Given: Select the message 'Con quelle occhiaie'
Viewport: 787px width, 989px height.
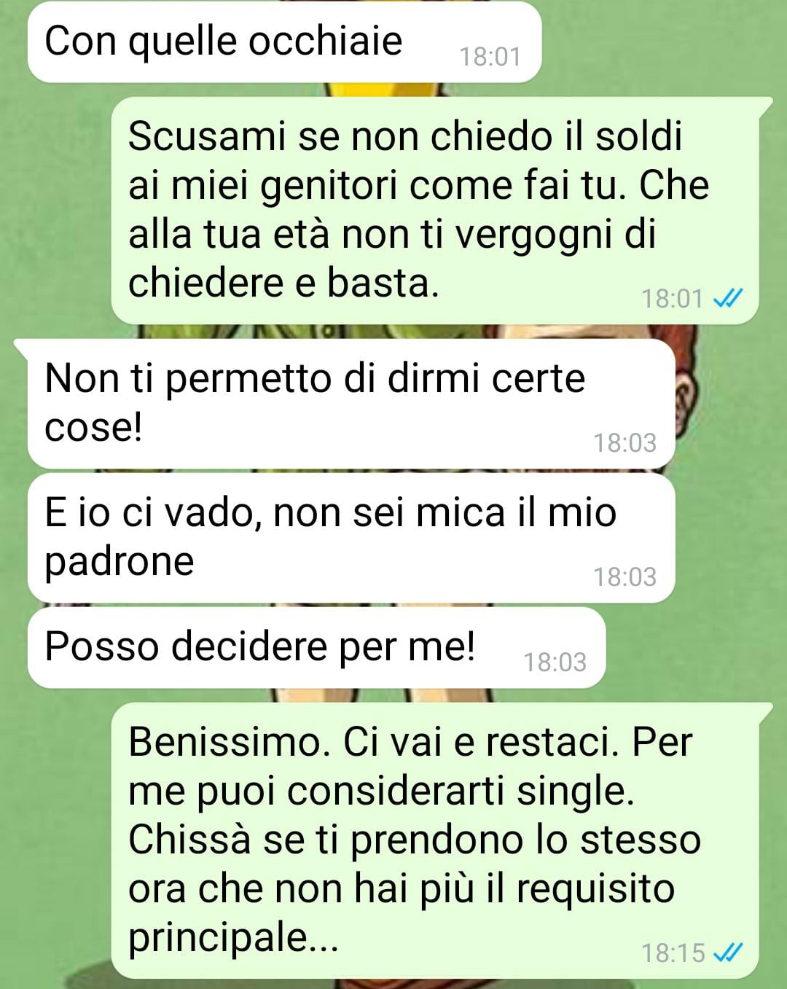Looking at the screenshot, I should 284,42.
